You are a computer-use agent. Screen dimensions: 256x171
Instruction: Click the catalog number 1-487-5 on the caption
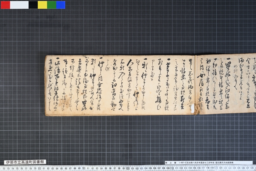(x=182, y=163)
